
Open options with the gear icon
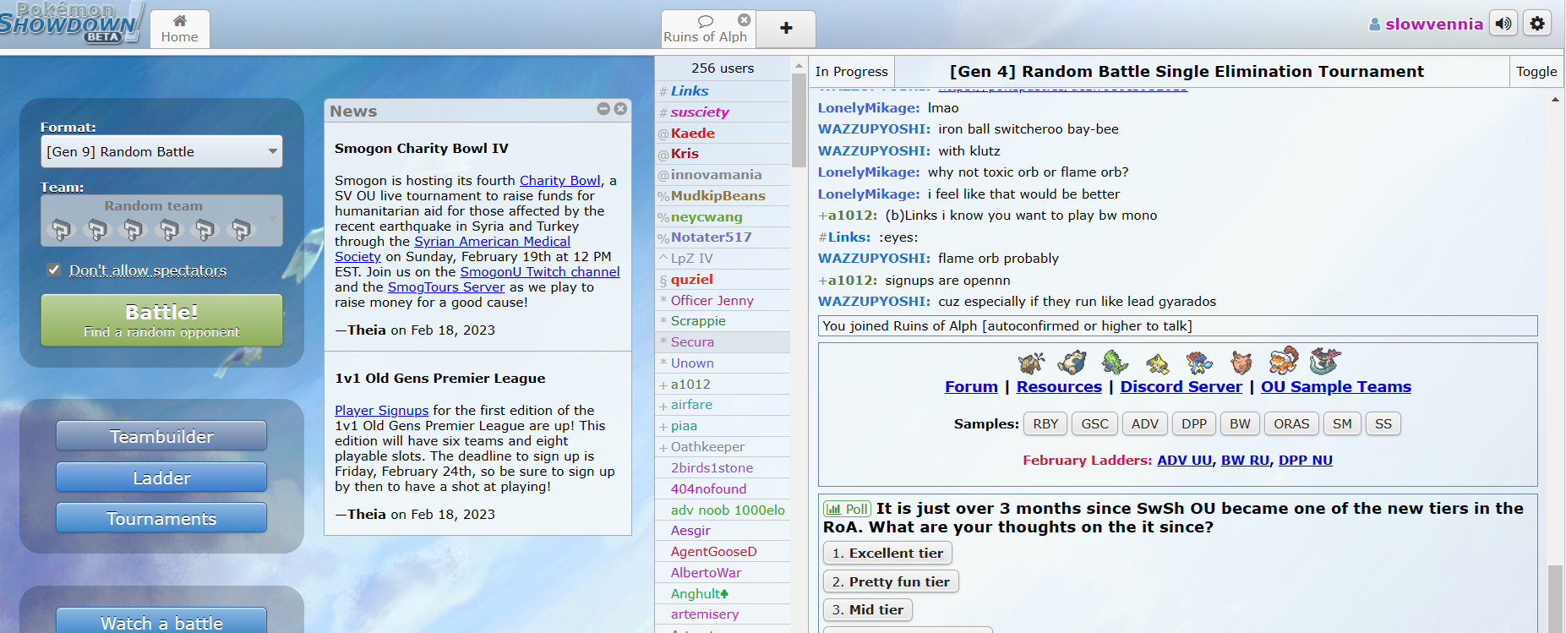point(1538,24)
